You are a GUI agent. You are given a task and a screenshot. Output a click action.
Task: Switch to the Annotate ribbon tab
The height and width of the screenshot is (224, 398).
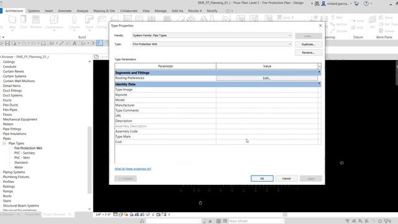coord(65,11)
